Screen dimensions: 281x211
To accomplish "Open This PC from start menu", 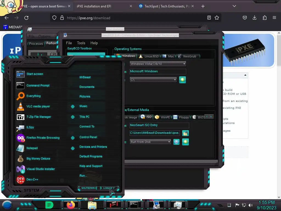I will pos(85,117).
